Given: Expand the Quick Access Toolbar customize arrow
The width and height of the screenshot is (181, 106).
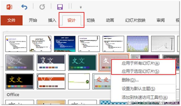Looking at the screenshot, I should (x=81, y=7).
